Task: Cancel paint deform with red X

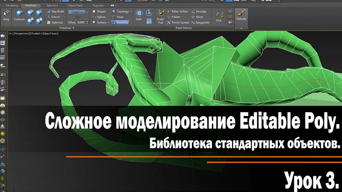Action: coord(230,17)
